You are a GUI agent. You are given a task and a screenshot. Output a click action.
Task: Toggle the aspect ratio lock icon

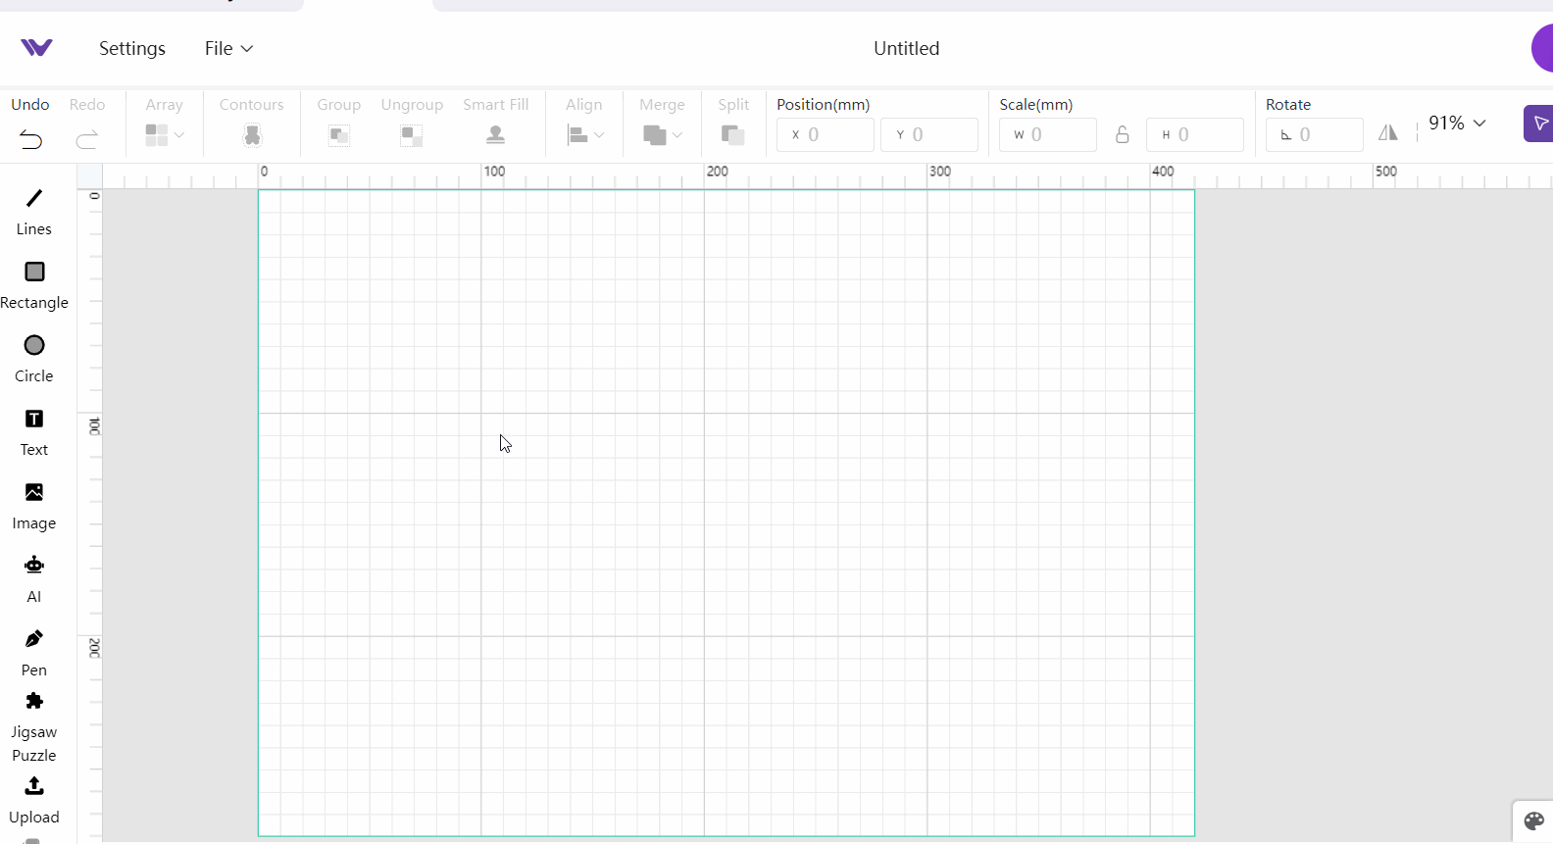(x=1122, y=134)
